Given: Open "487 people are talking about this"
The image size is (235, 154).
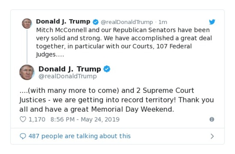Looking at the screenshot, I should (79, 136).
